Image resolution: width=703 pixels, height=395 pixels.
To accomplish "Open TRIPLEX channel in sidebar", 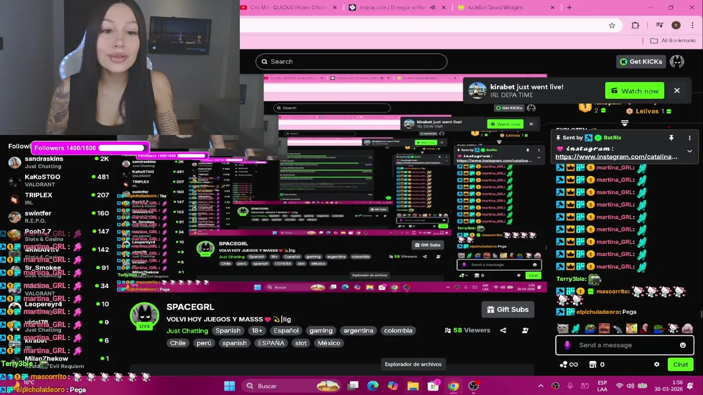I will [58, 199].
